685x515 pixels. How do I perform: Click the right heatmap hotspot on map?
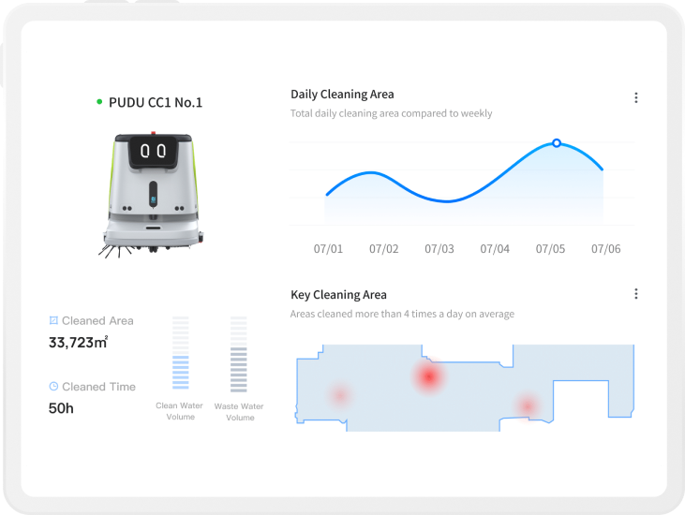coord(528,405)
